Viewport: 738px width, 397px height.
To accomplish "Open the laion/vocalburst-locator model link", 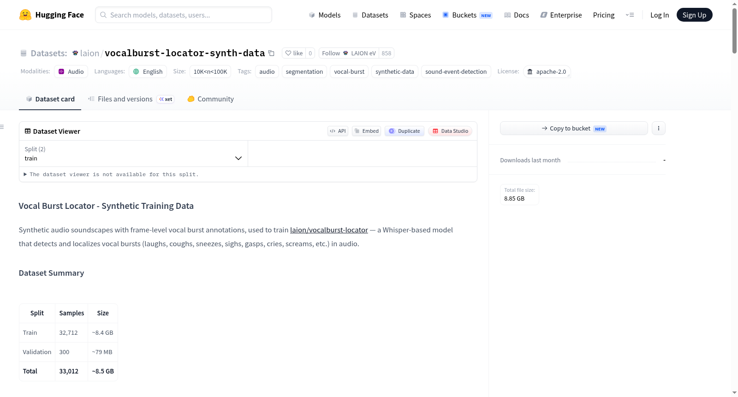I will [329, 230].
